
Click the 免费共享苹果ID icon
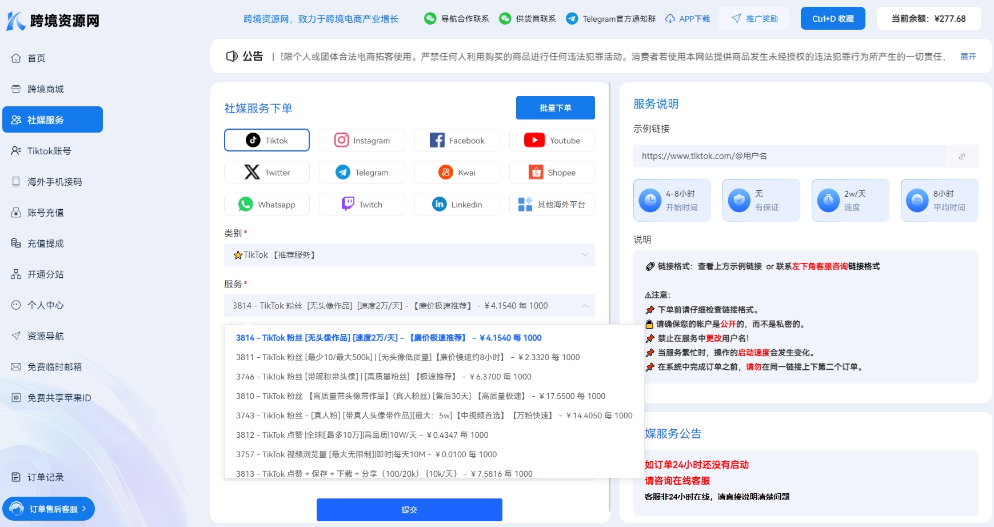(16, 398)
